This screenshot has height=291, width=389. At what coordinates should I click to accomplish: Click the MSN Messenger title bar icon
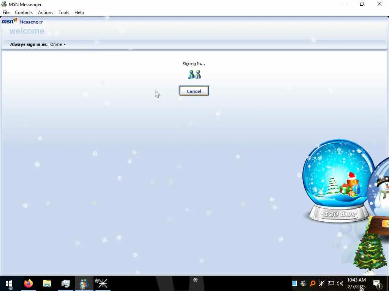[4, 4]
